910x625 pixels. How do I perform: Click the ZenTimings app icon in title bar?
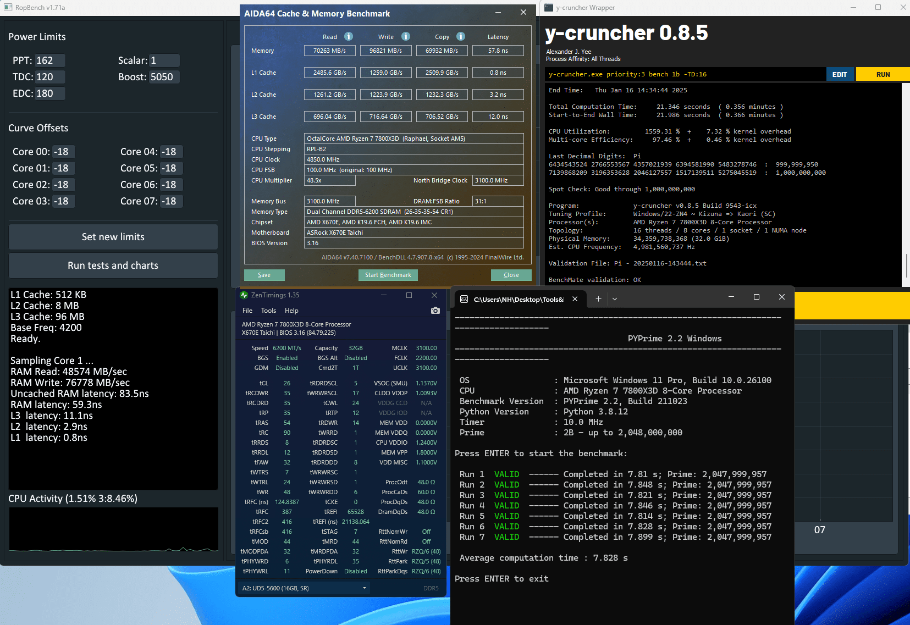[244, 295]
